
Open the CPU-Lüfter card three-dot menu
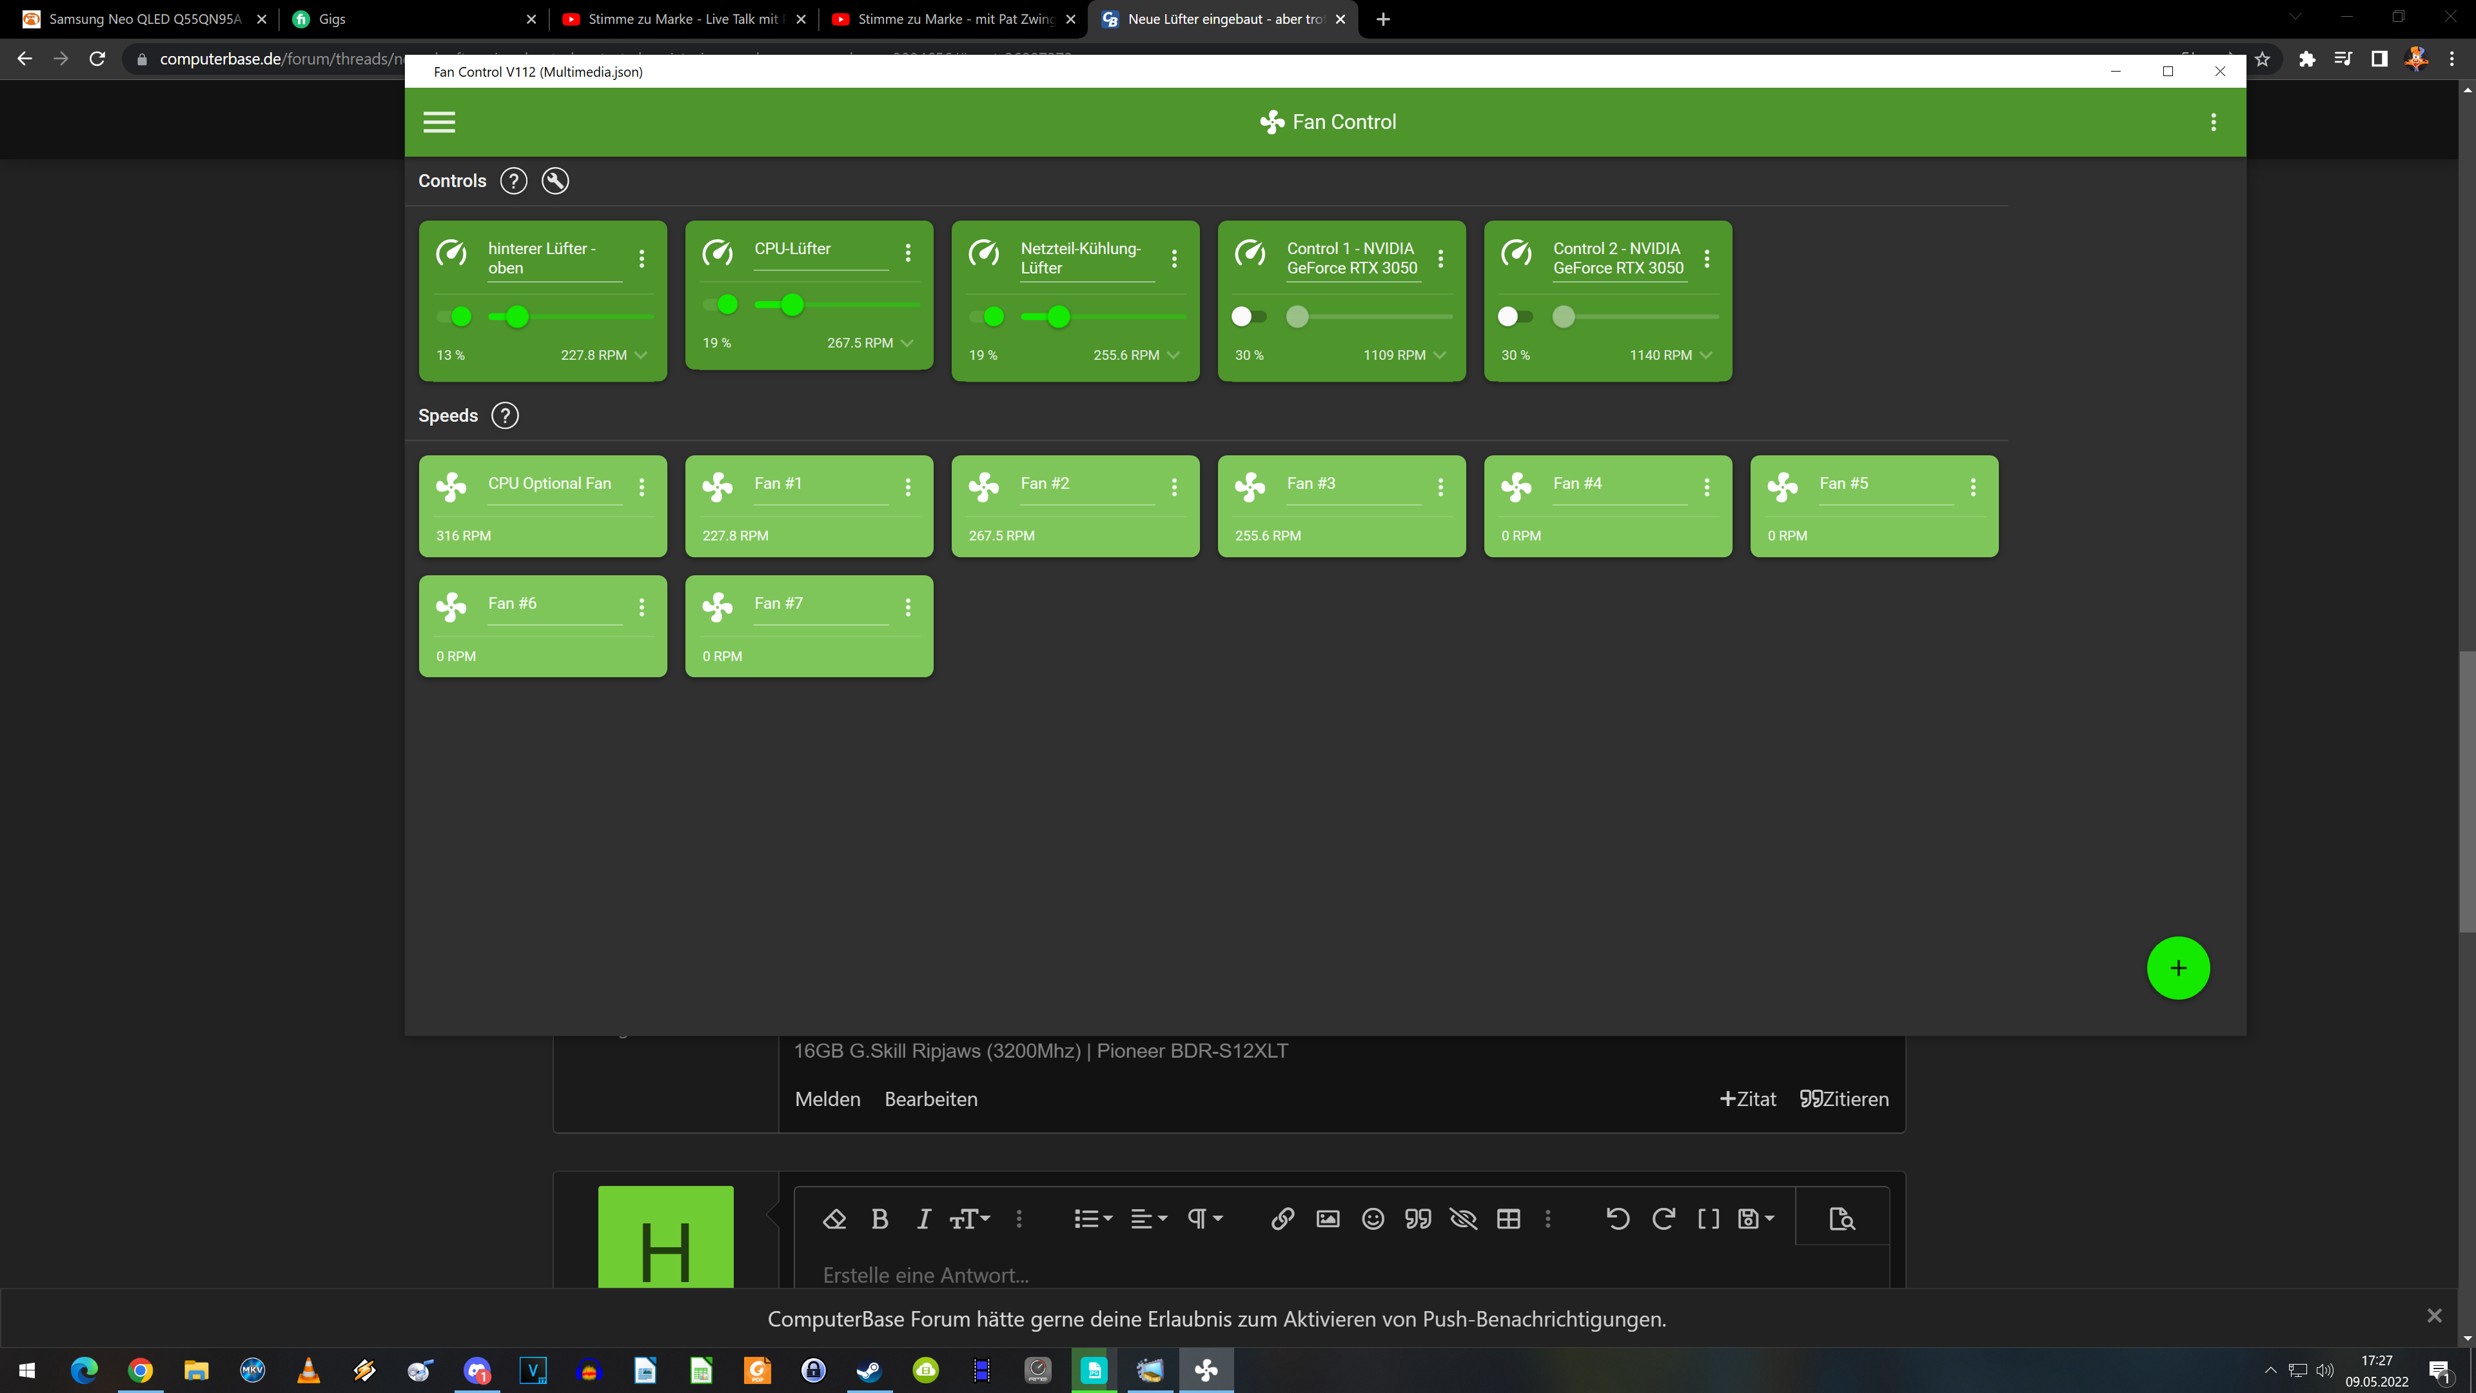point(907,253)
